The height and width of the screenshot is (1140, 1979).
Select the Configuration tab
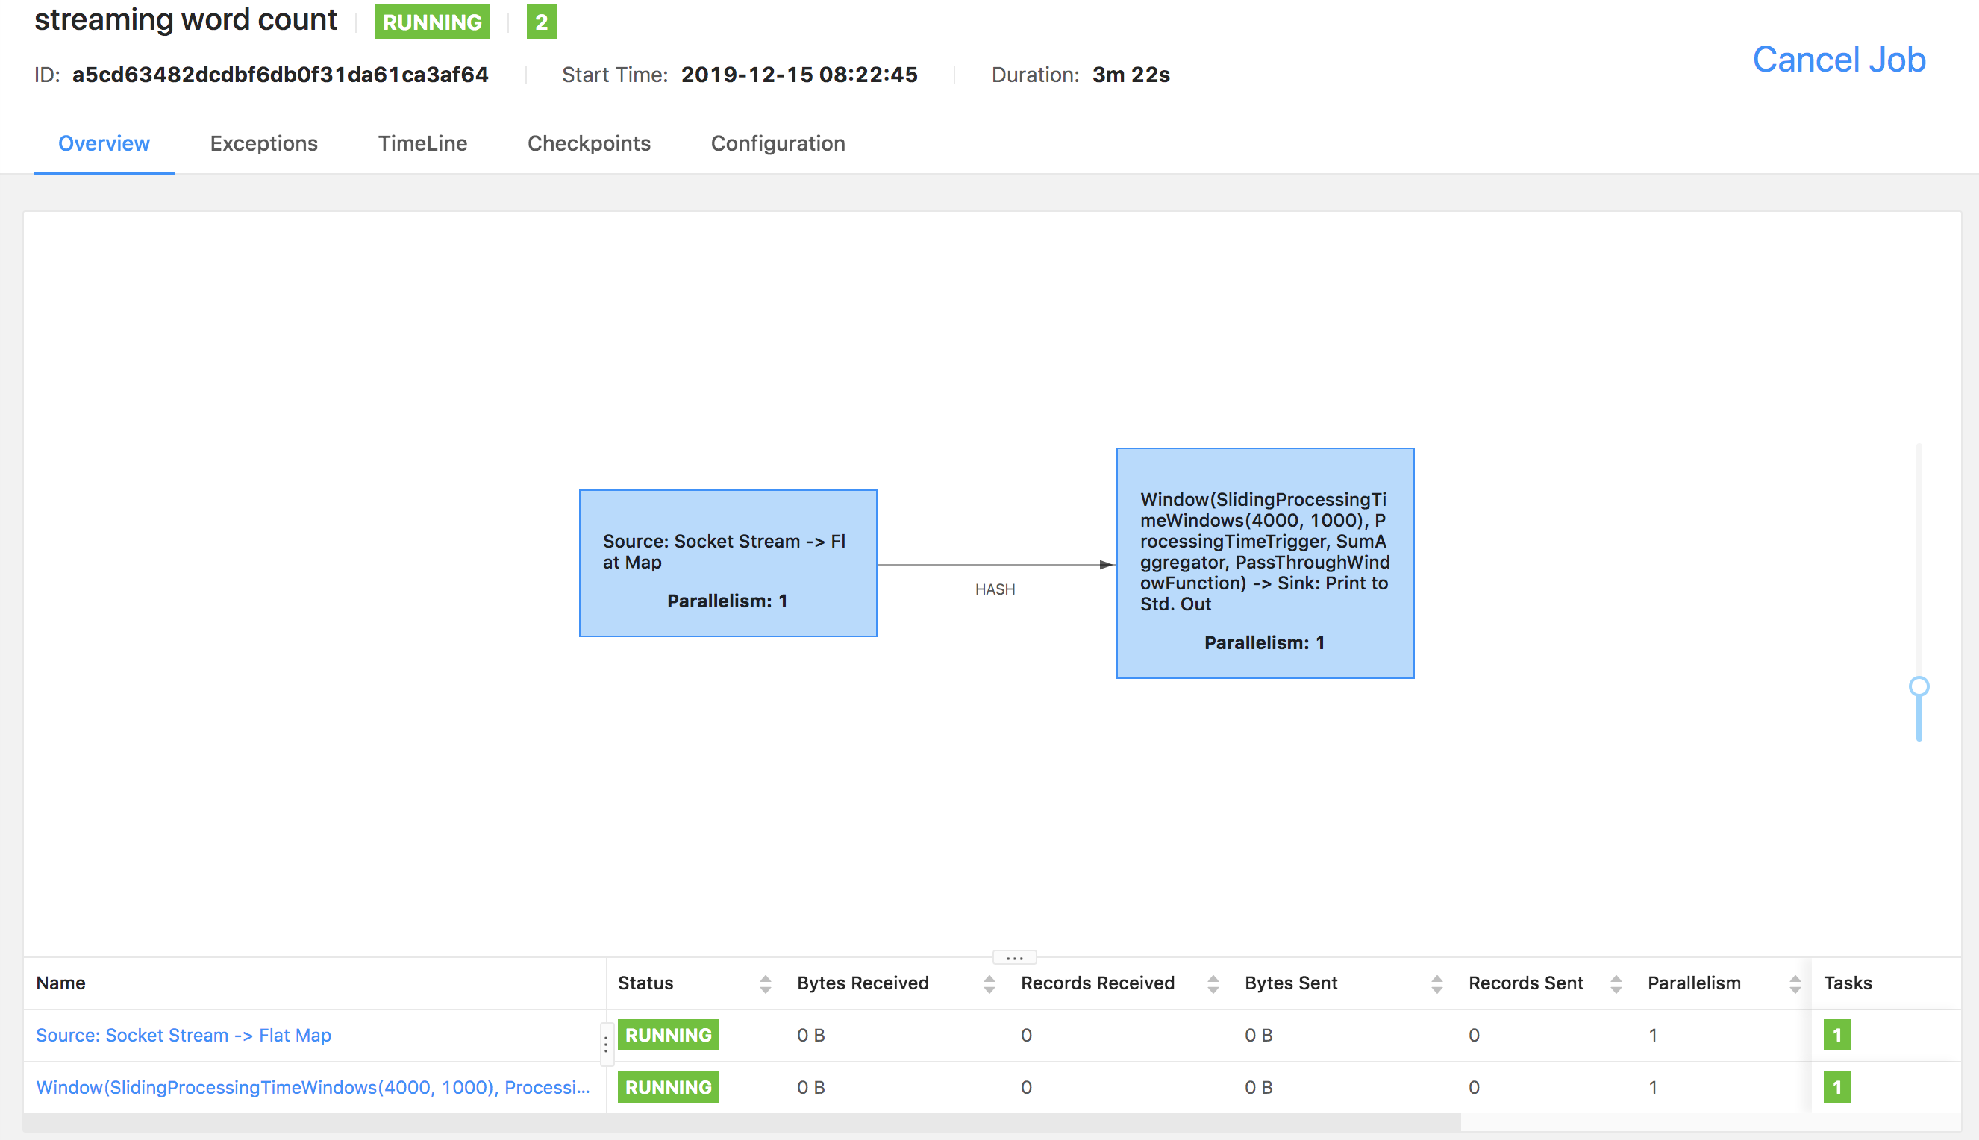pyautogui.click(x=778, y=143)
